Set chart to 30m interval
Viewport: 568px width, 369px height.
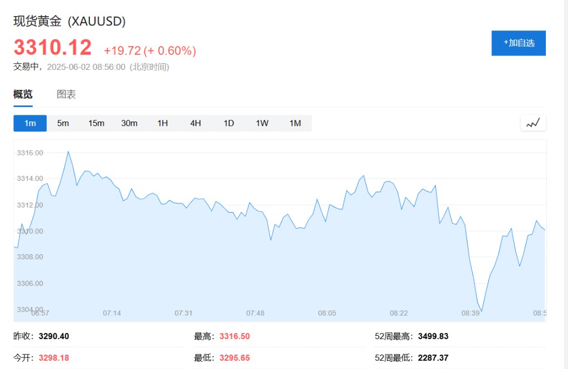coord(129,123)
